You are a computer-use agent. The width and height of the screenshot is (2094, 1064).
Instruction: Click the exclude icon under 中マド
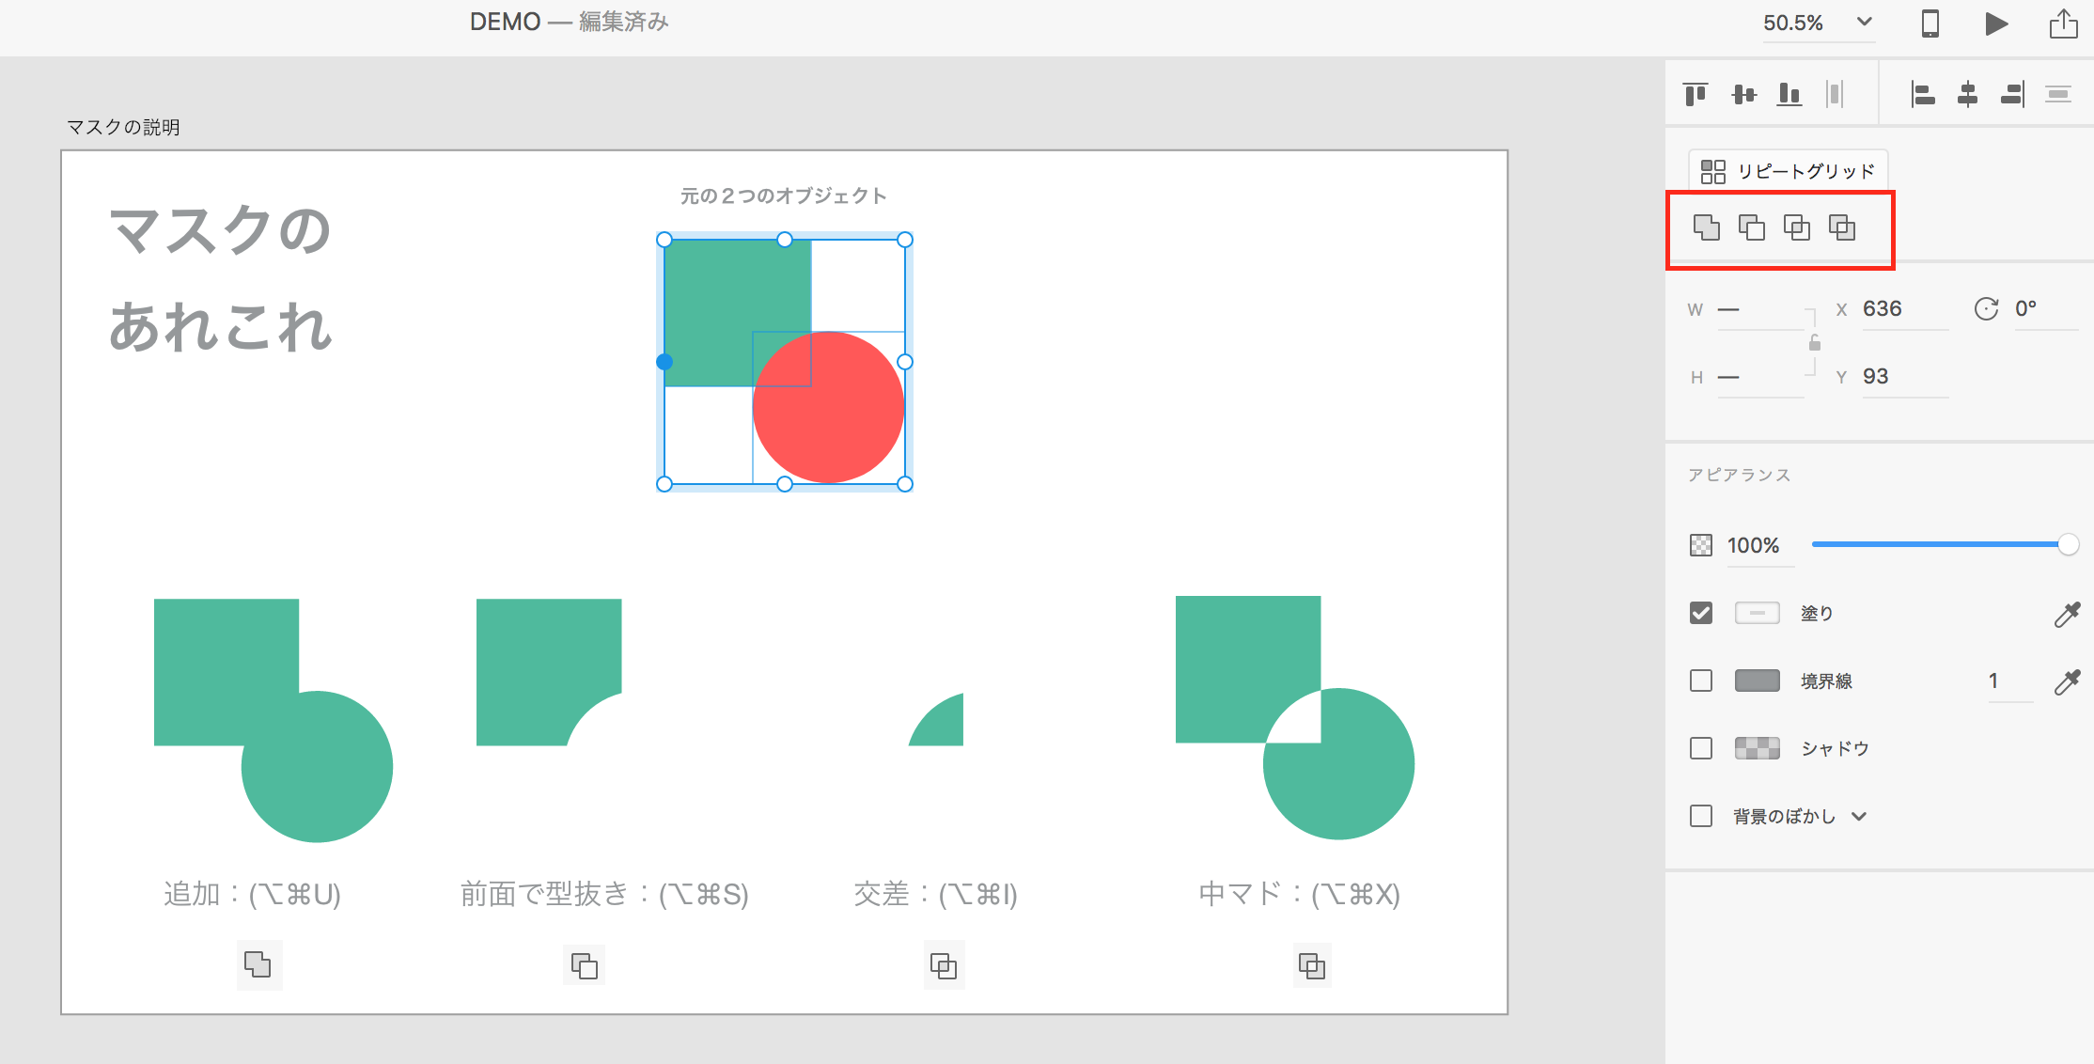pos(1312,965)
